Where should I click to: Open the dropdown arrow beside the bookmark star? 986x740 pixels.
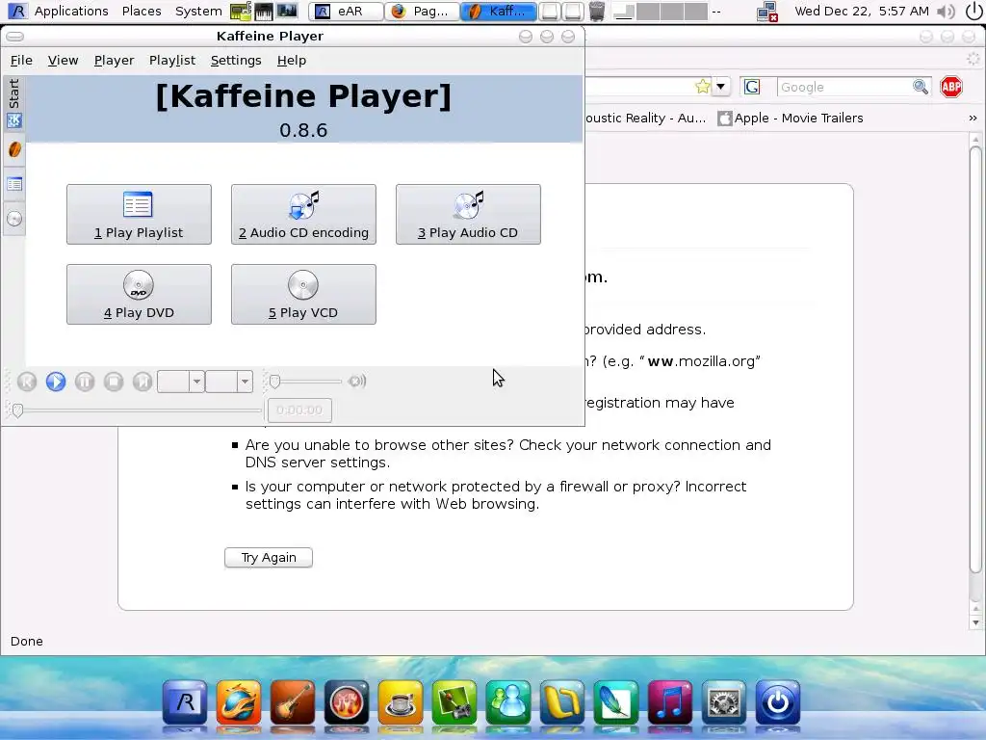pos(721,87)
